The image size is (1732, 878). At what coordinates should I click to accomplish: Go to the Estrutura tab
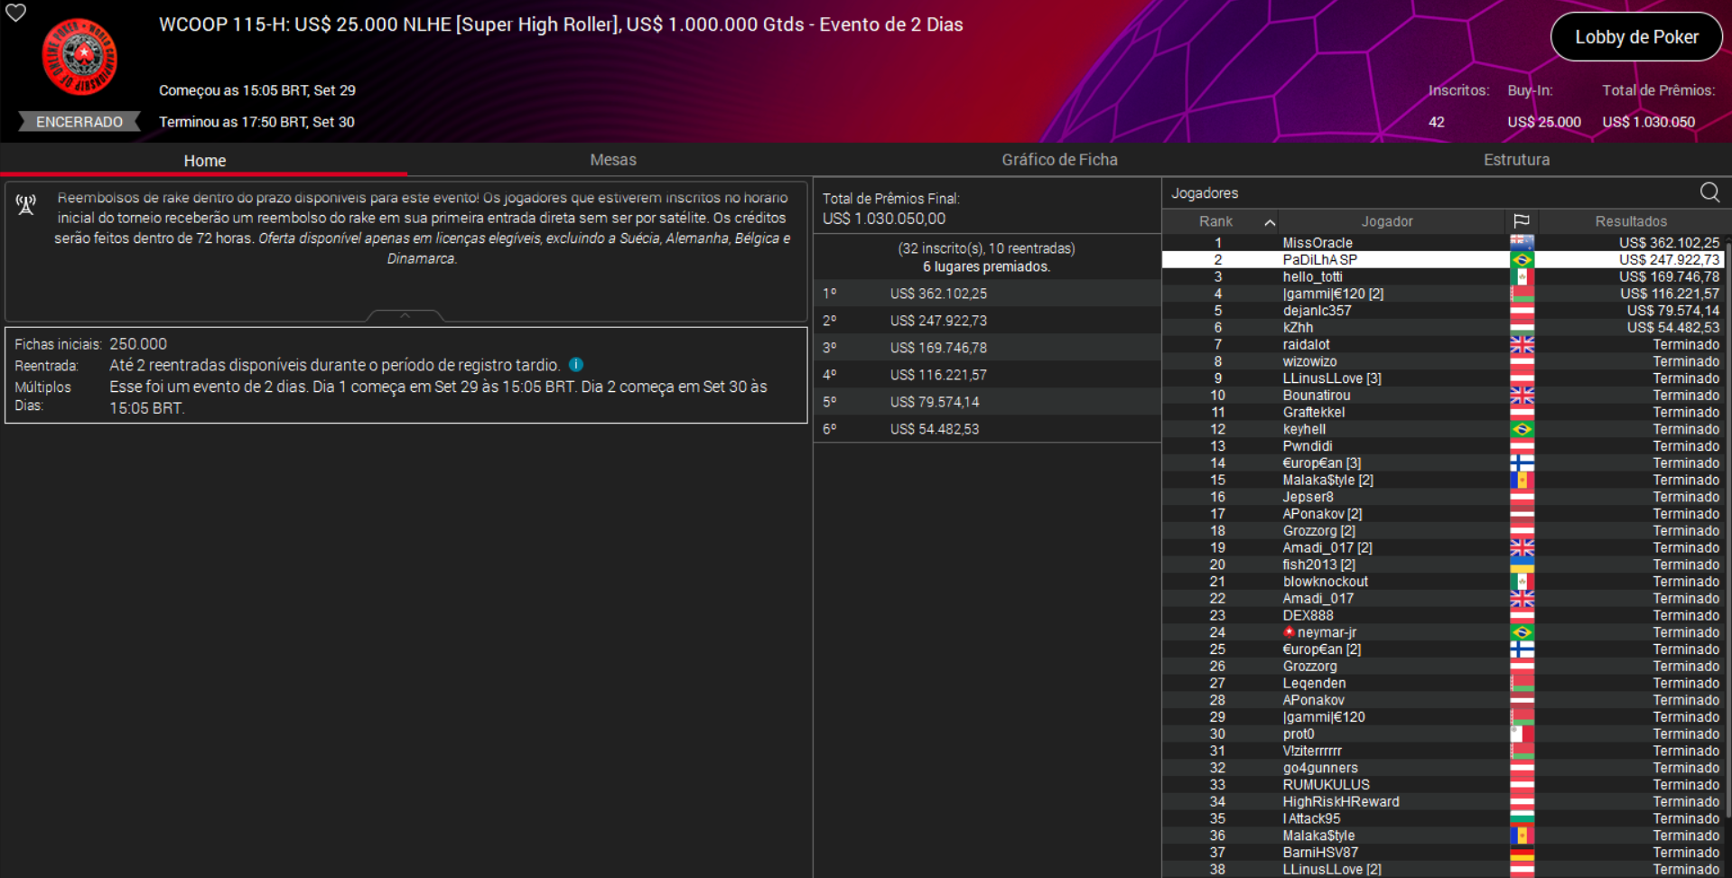pos(1515,160)
